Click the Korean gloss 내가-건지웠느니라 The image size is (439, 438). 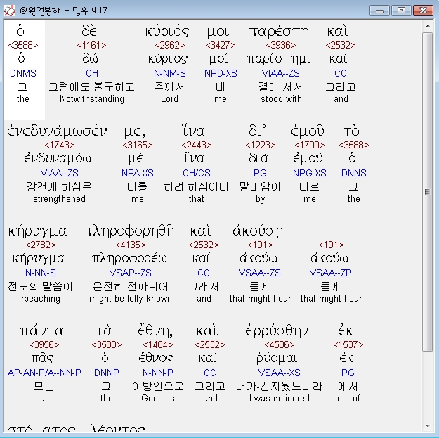(280, 386)
